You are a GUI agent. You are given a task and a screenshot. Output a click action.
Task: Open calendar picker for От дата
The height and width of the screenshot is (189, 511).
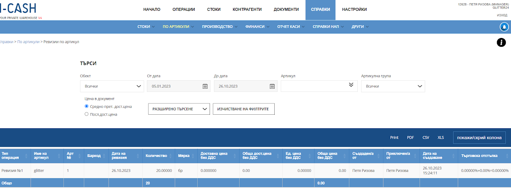[205, 86]
